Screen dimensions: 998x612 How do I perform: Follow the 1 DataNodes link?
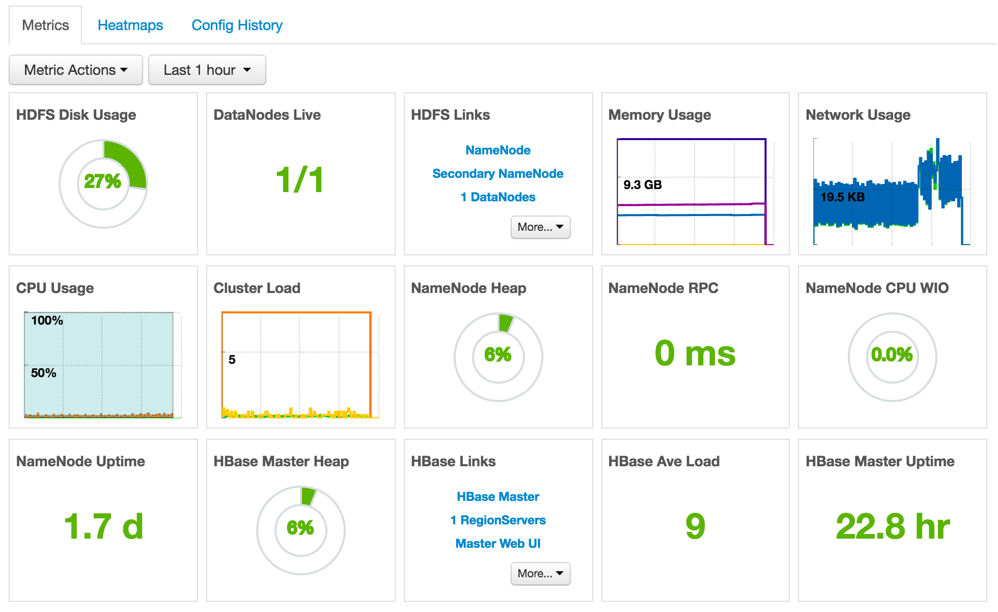coord(497,197)
